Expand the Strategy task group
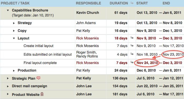Image resolution: width=184 pixels, height=99 pixels. (14, 23)
